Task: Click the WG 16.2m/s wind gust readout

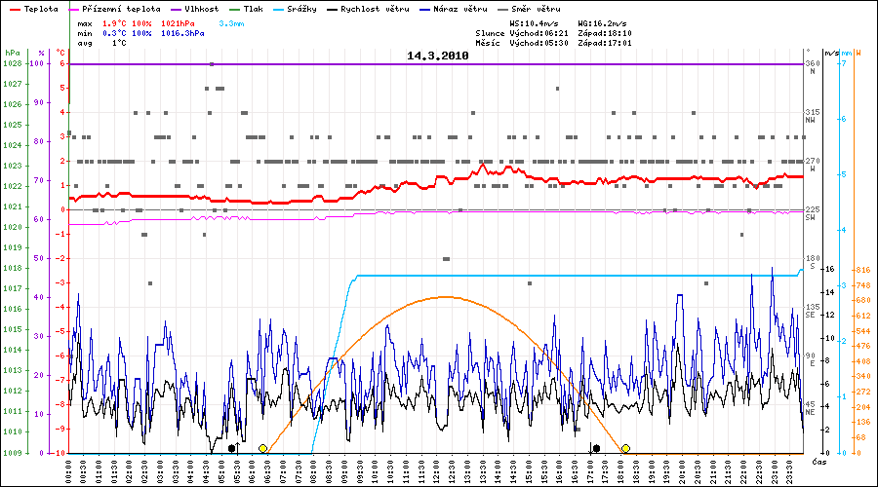Action: [x=603, y=21]
